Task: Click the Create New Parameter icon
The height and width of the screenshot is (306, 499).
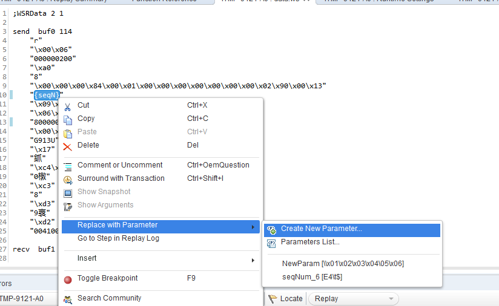Action: coord(271,229)
